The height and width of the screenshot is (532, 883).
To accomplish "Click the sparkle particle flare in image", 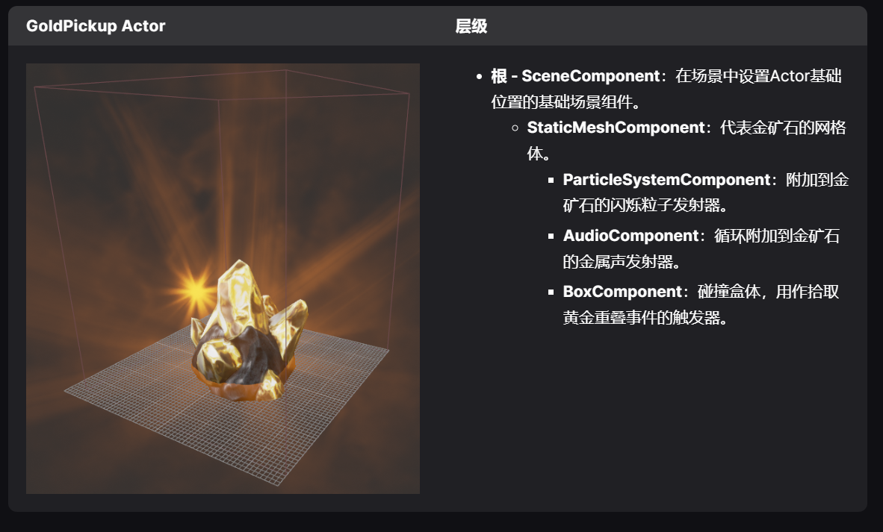I will pos(196,291).
